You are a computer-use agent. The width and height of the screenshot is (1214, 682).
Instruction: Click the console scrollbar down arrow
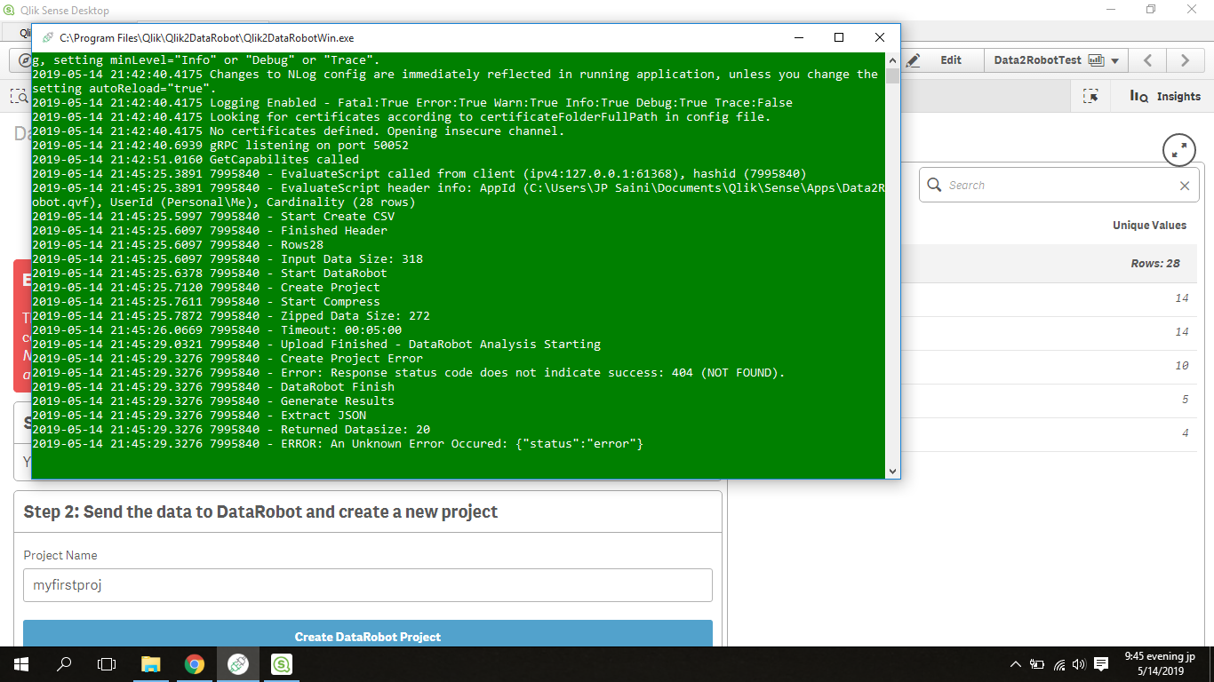(892, 472)
